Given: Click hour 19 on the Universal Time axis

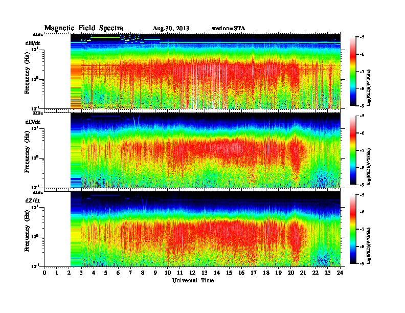Looking at the screenshot, I should tap(278, 273).
